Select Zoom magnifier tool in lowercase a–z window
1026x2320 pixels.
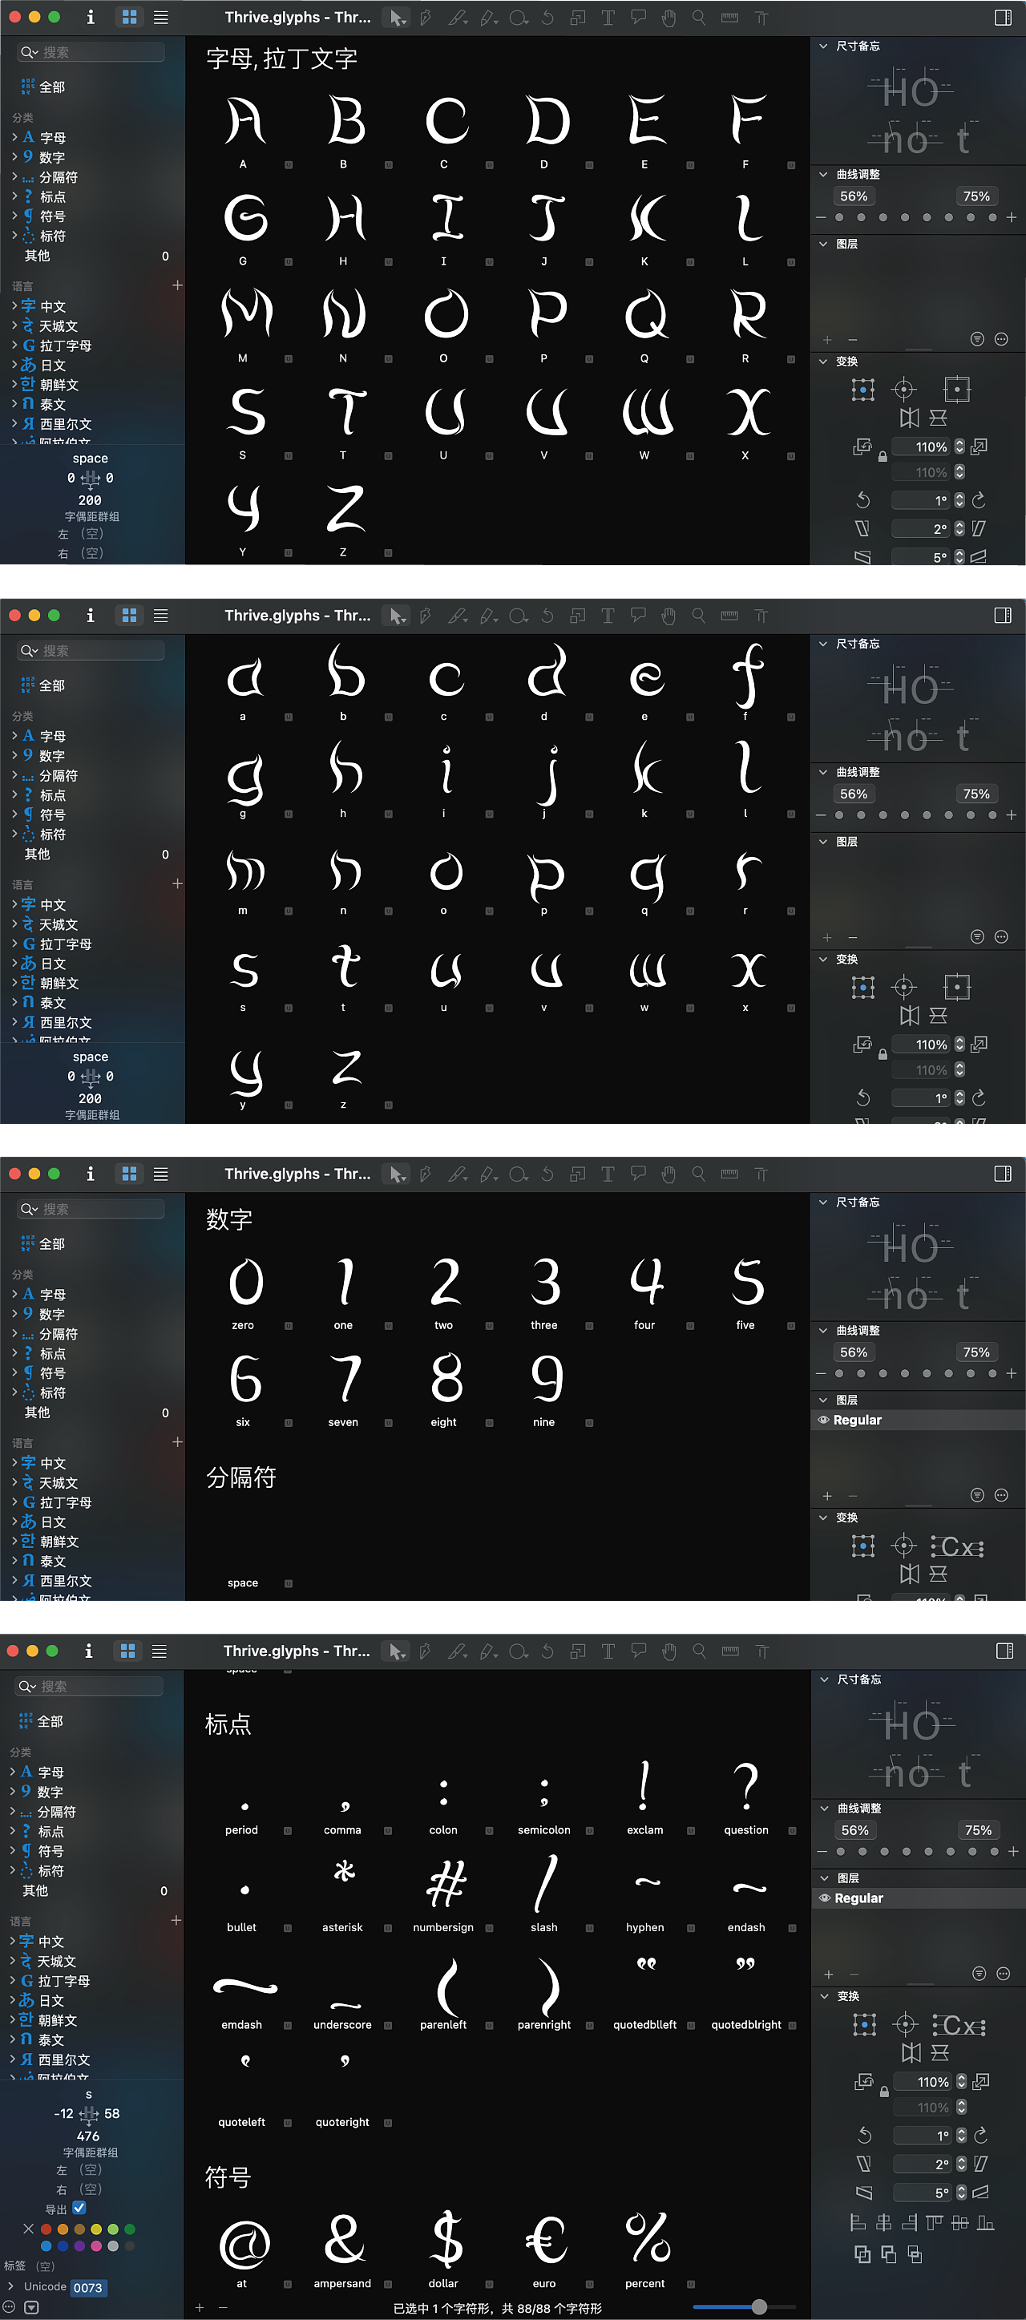coord(698,615)
